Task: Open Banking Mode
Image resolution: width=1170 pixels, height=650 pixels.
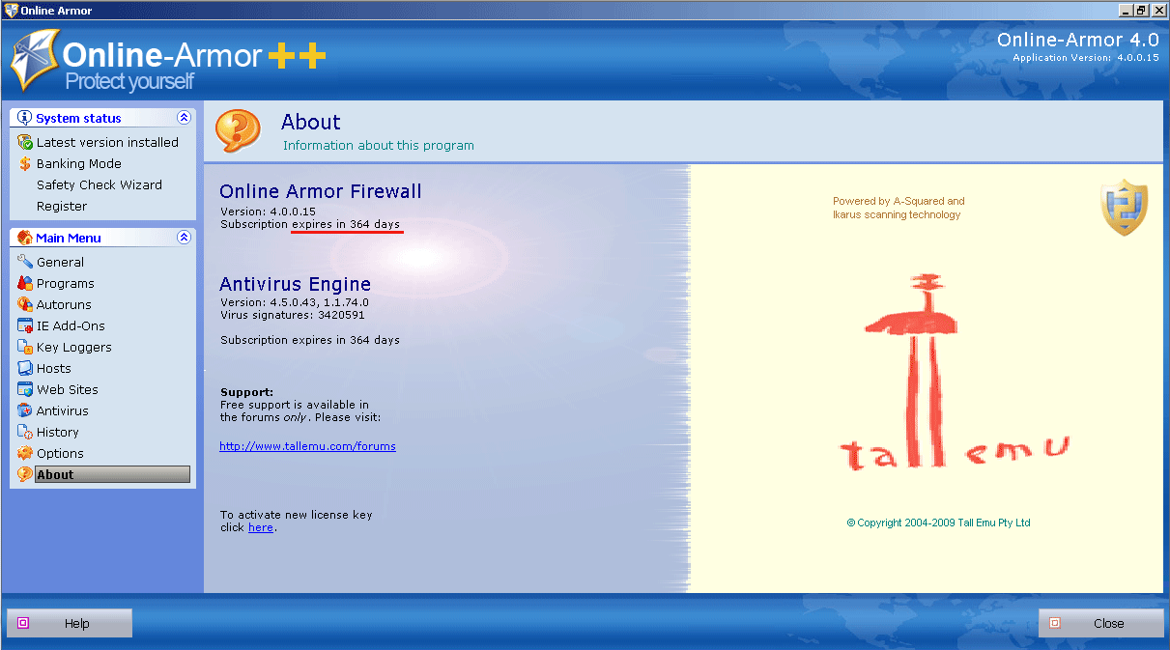Action: coord(79,163)
